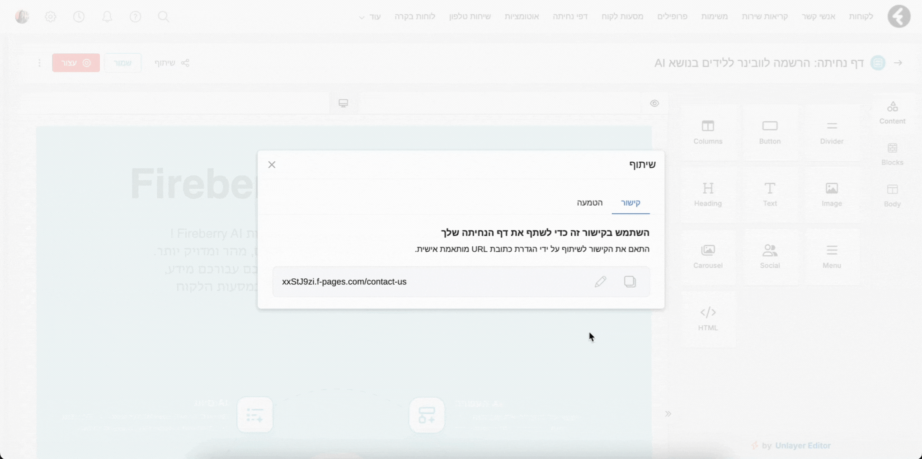Edit the share URL with pencil icon
Screen dimensions: 922x459
[600, 281]
